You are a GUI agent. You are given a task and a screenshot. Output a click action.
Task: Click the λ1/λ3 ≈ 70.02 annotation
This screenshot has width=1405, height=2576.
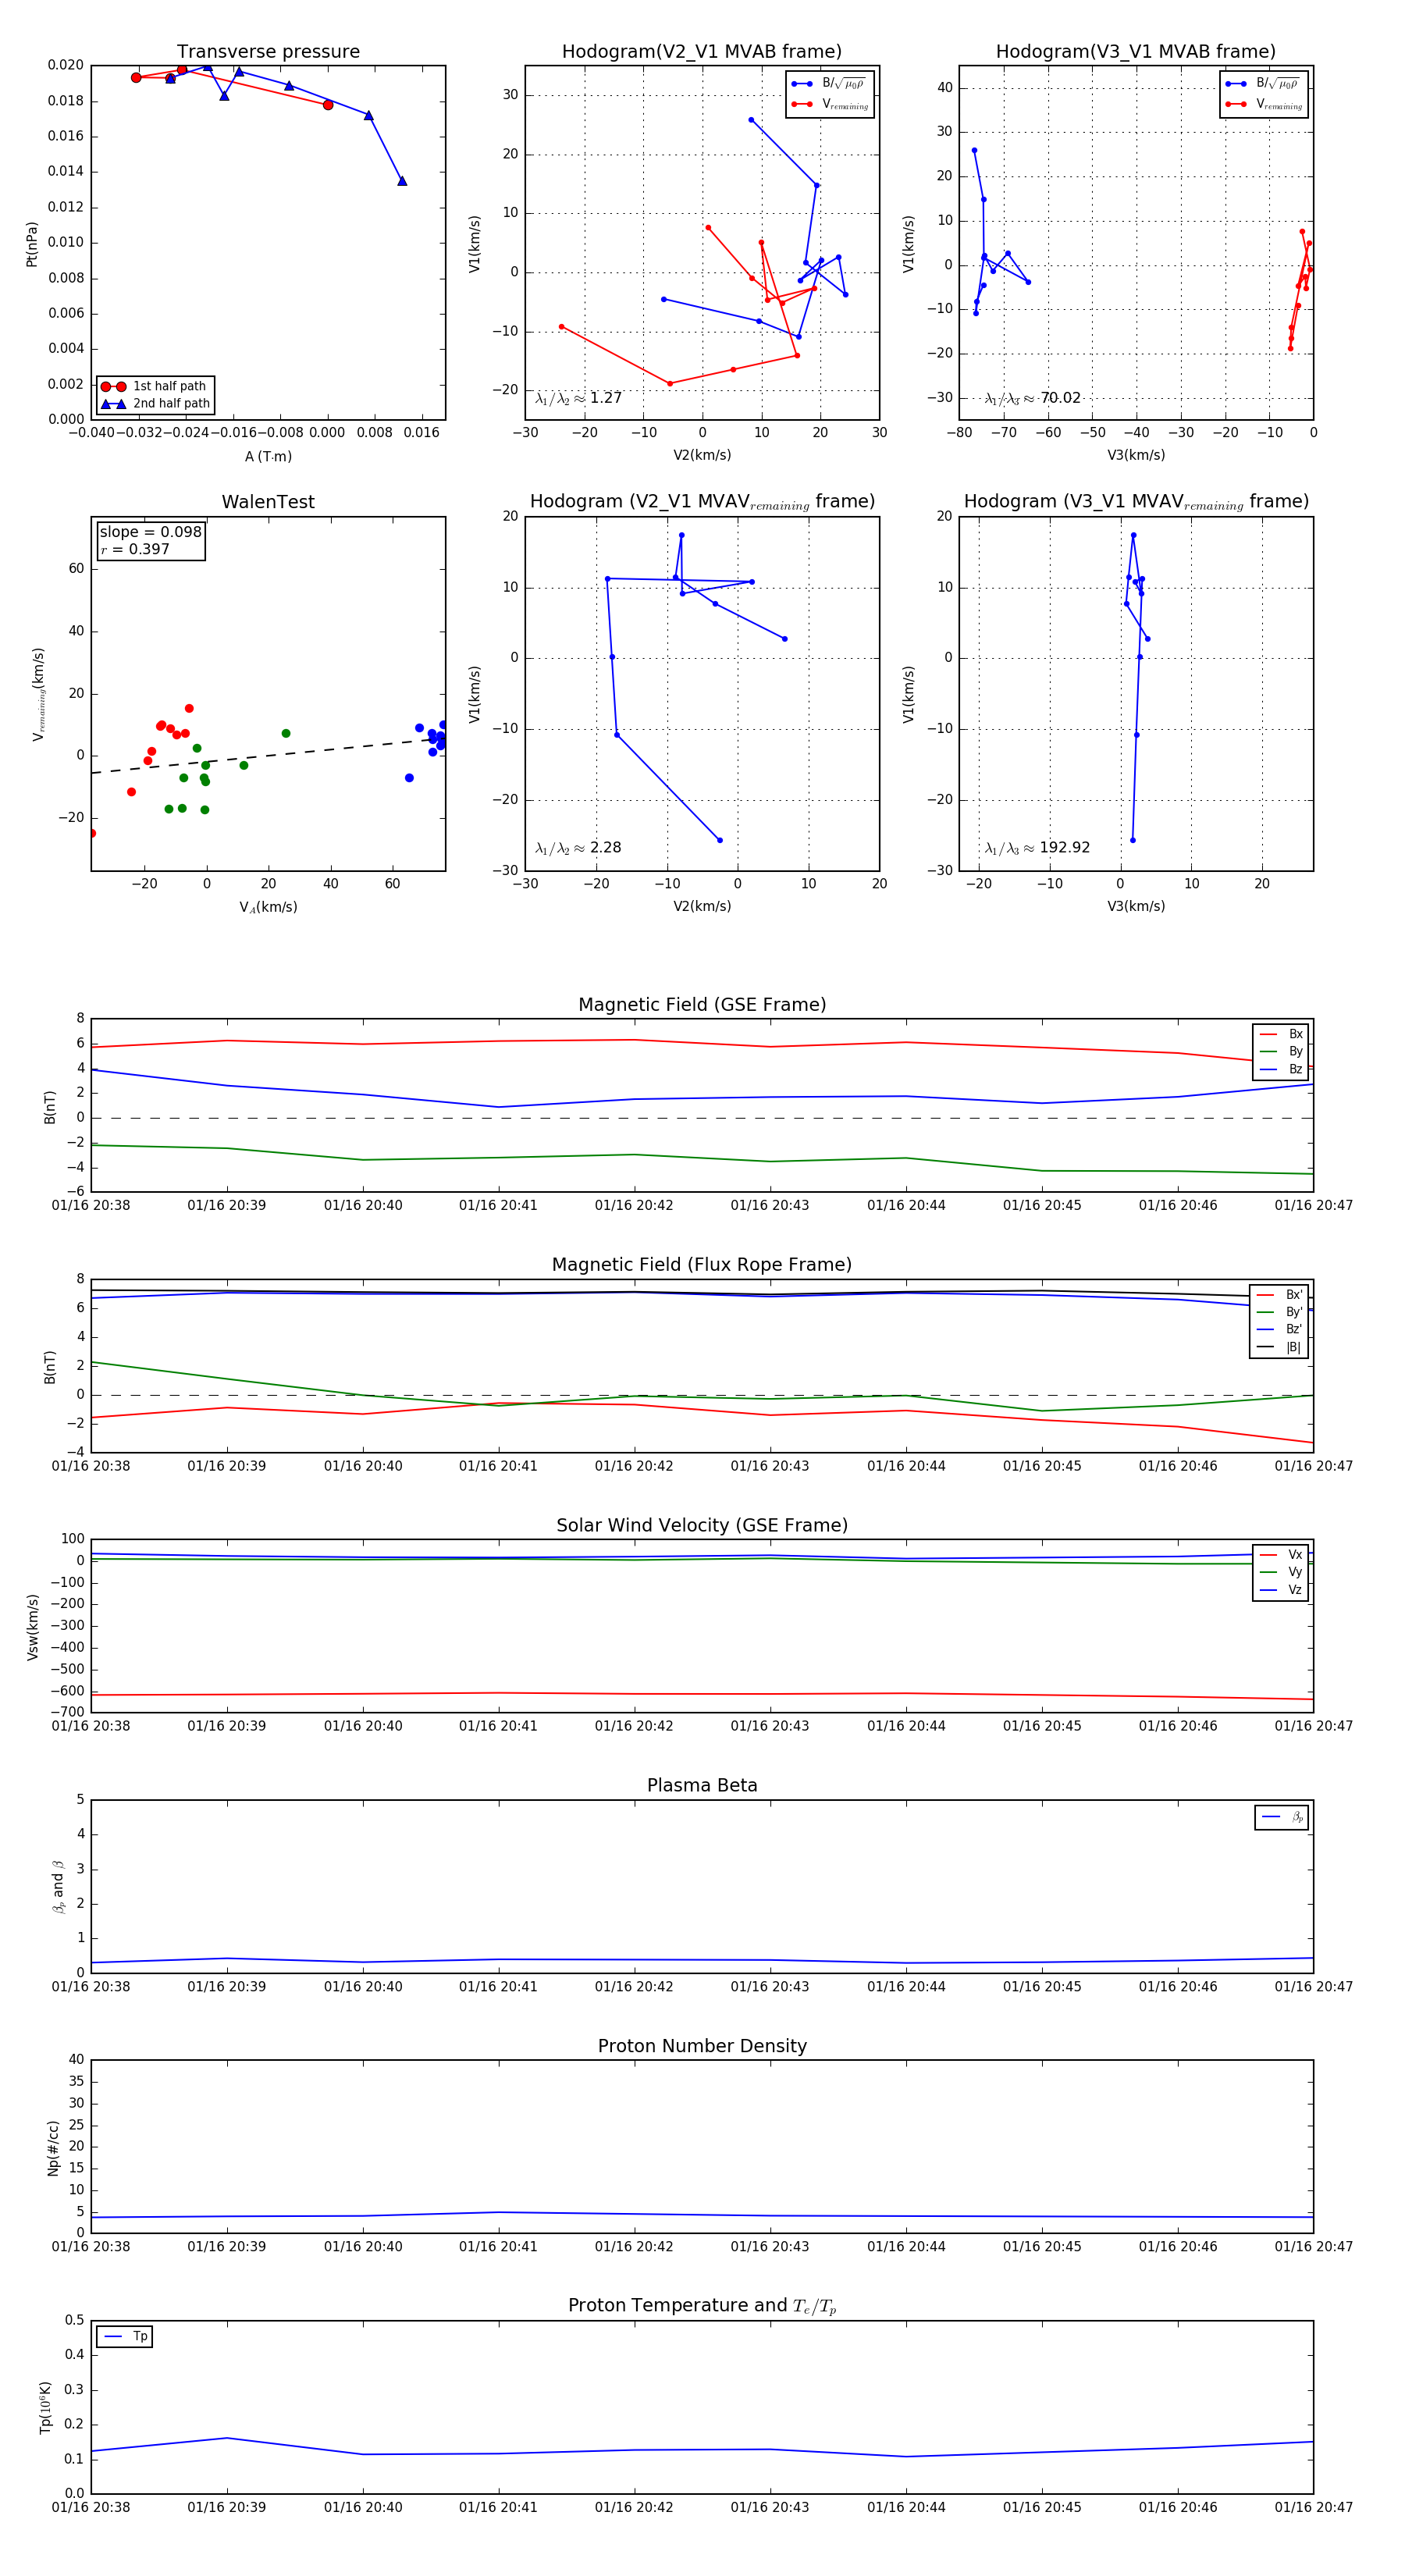1033,398
